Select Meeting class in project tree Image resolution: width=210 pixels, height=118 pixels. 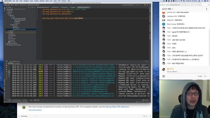point(17,22)
